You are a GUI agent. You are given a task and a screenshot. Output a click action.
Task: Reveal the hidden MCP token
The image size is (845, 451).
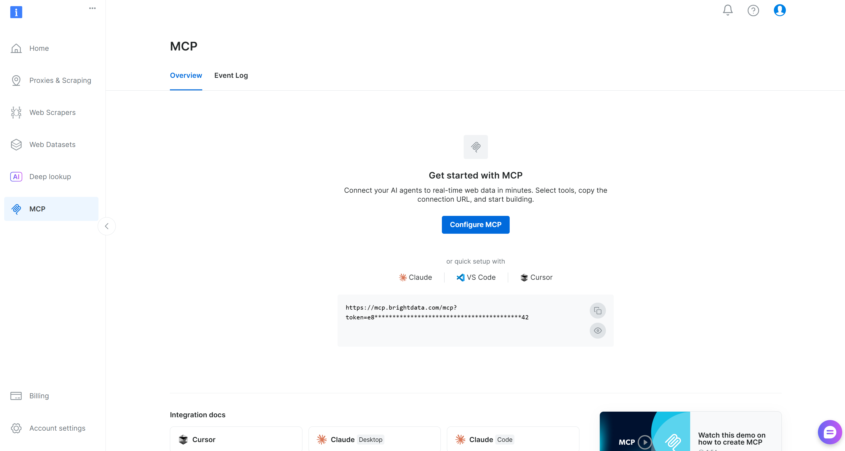click(x=597, y=331)
